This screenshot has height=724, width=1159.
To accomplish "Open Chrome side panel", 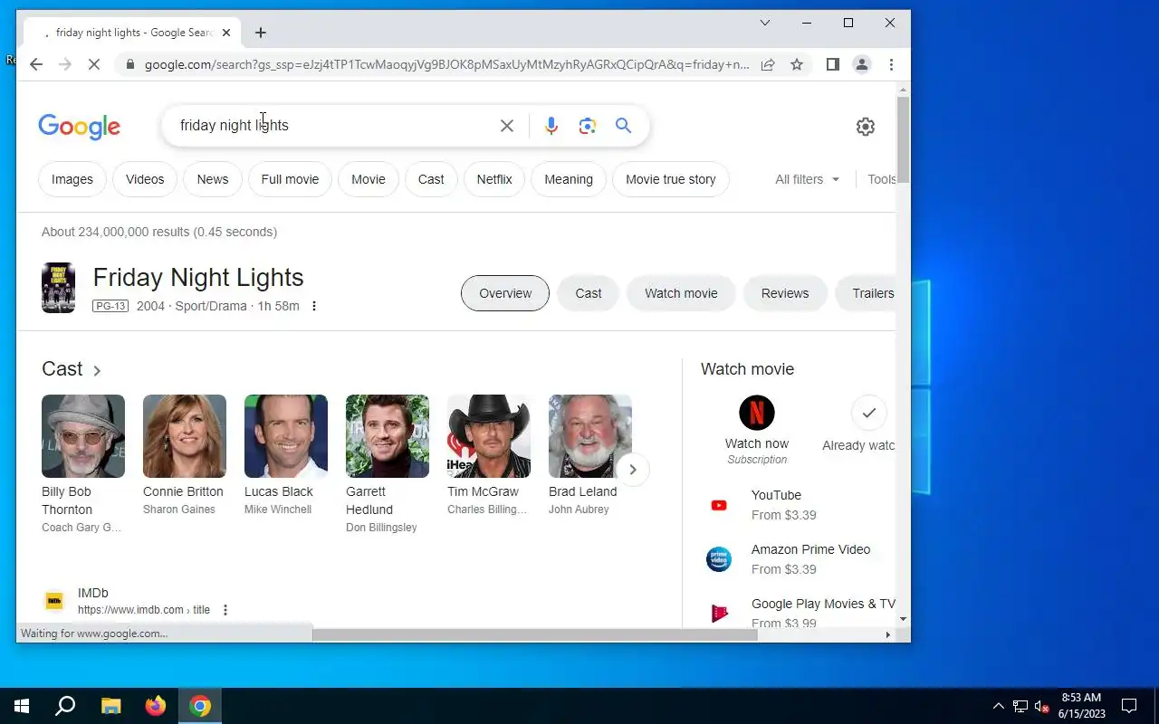I will [833, 64].
